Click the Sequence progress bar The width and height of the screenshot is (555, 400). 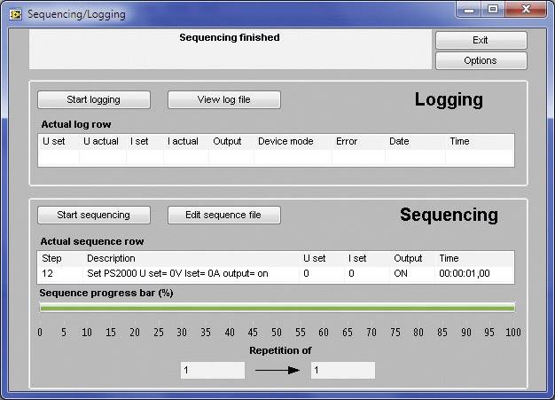tap(277, 308)
